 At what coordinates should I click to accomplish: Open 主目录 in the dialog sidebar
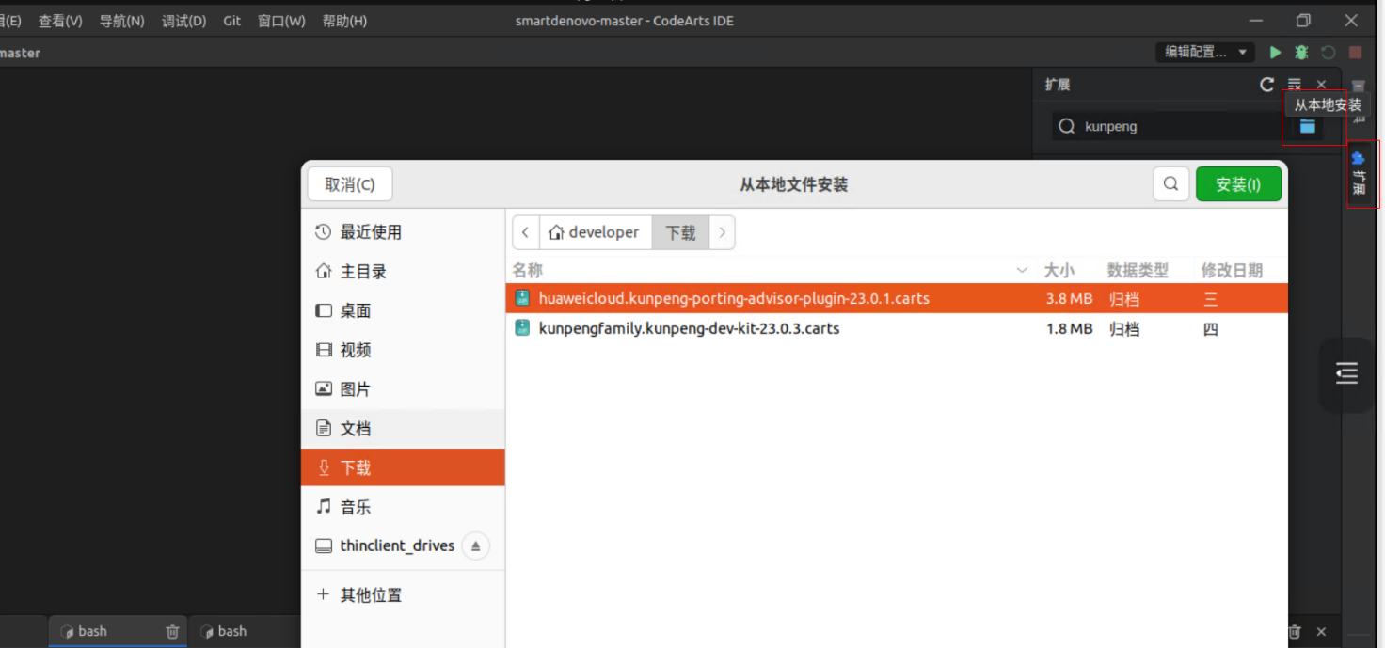(x=403, y=272)
